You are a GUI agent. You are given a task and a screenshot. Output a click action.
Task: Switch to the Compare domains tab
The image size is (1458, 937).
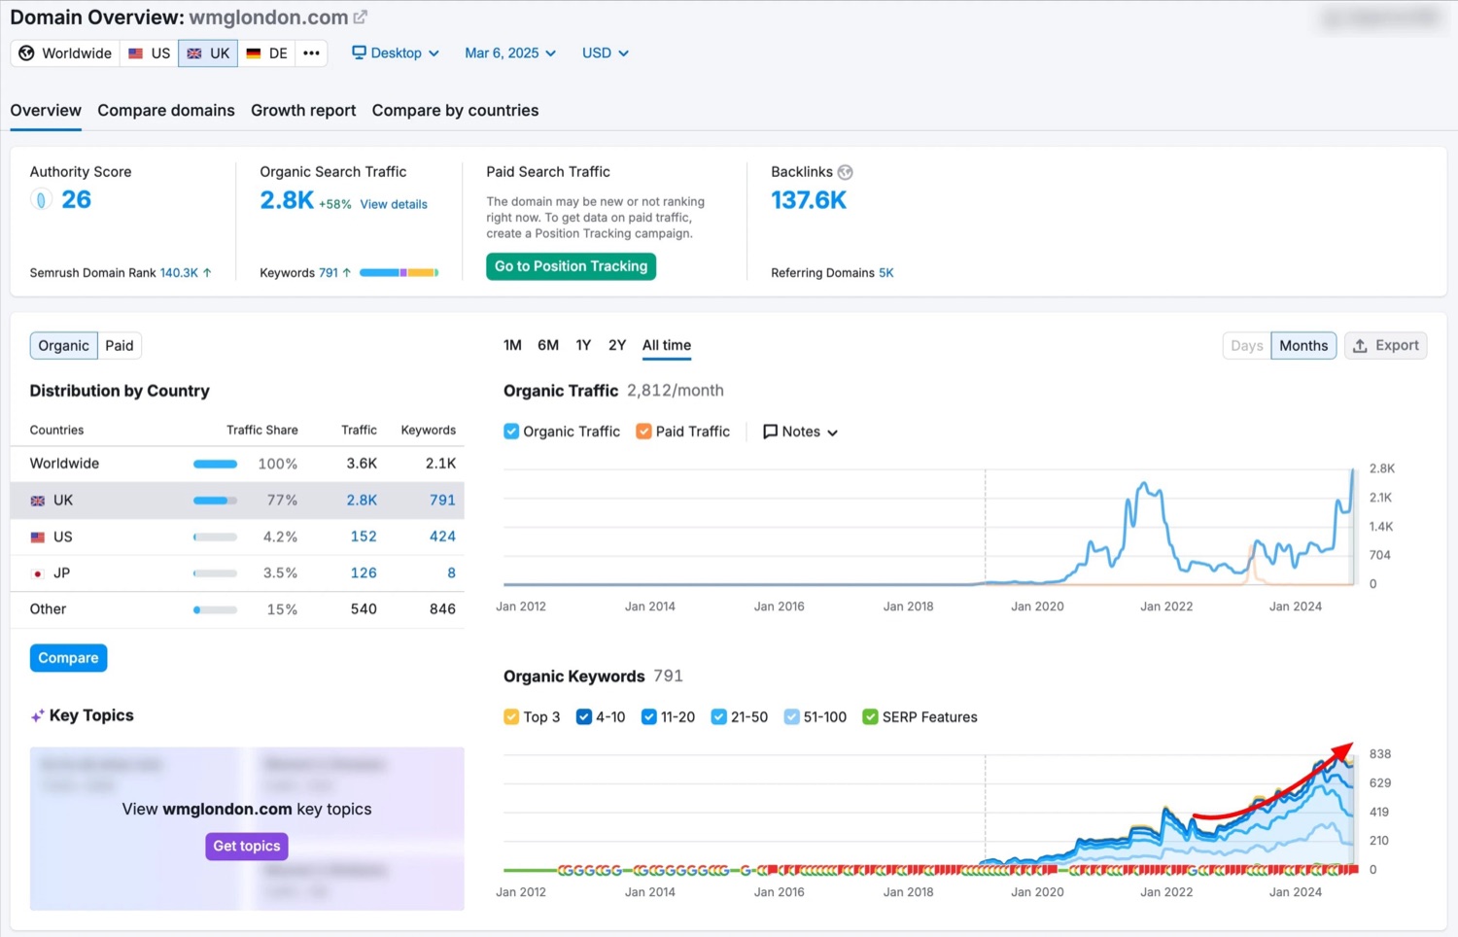[x=166, y=111]
